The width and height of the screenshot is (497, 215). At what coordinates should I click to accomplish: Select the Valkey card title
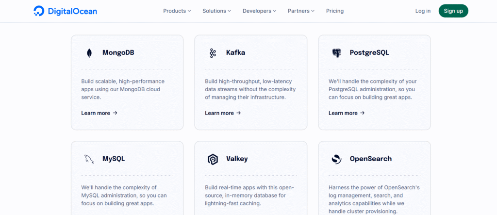click(x=237, y=159)
